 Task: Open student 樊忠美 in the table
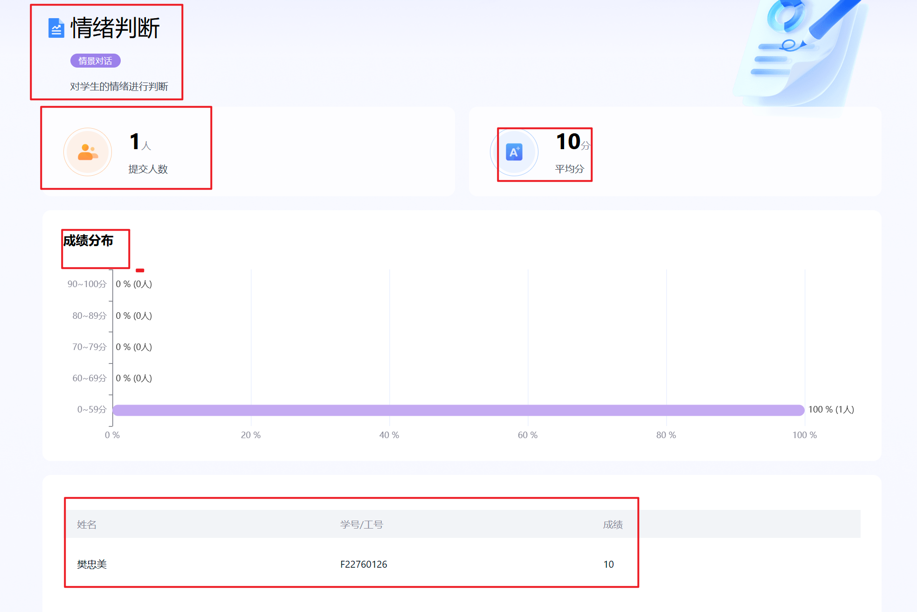coord(92,564)
